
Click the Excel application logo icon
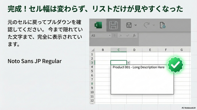(x=98, y=25)
